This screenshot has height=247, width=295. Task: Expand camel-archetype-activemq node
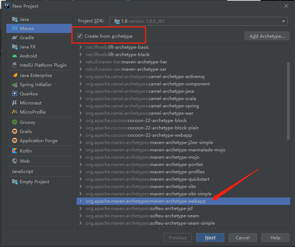[81, 77]
